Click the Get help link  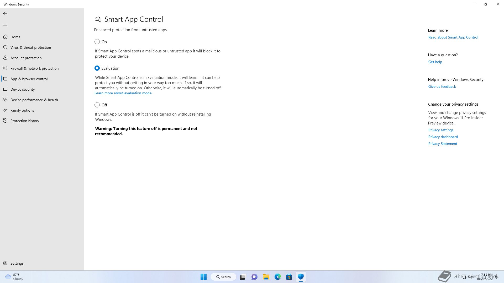(x=435, y=62)
